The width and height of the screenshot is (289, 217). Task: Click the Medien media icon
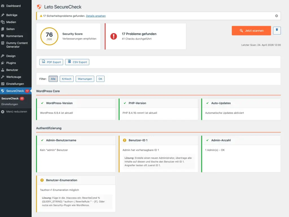pos(3,22)
